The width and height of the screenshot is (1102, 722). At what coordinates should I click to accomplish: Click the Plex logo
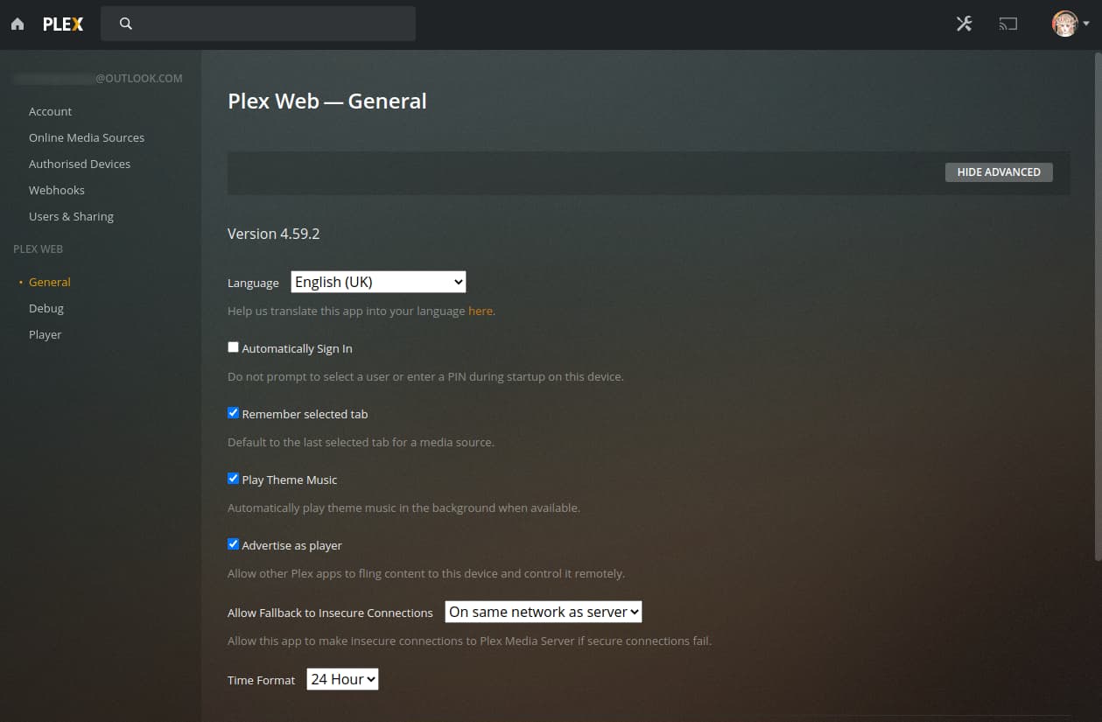click(63, 25)
